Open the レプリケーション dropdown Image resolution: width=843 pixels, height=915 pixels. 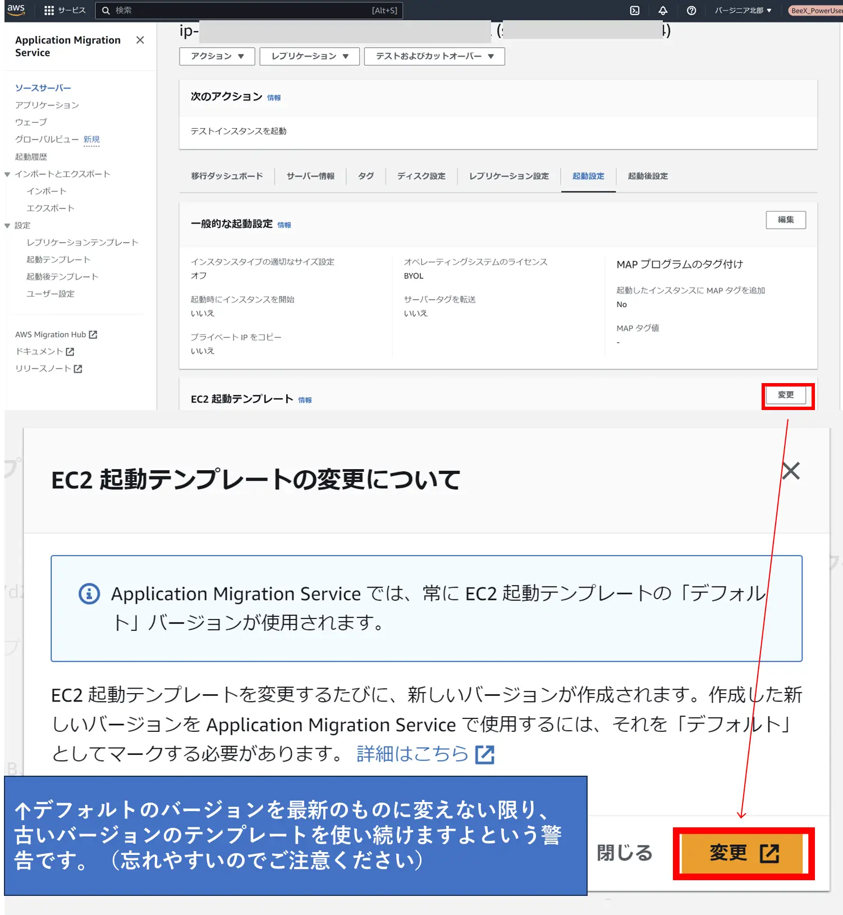pyautogui.click(x=310, y=56)
